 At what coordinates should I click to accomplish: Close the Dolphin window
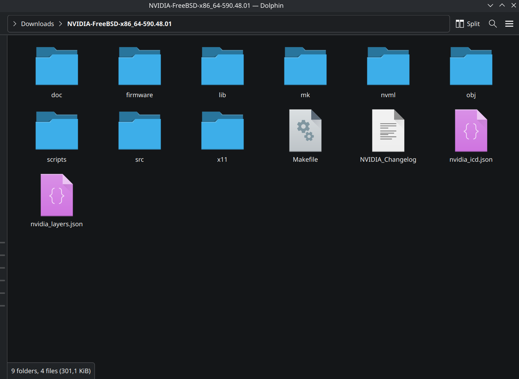[x=514, y=5]
